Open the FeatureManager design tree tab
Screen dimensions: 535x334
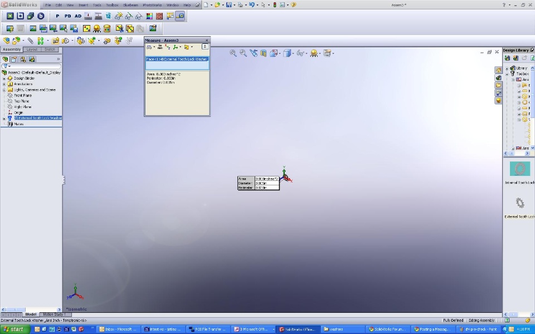pyautogui.click(x=5, y=59)
